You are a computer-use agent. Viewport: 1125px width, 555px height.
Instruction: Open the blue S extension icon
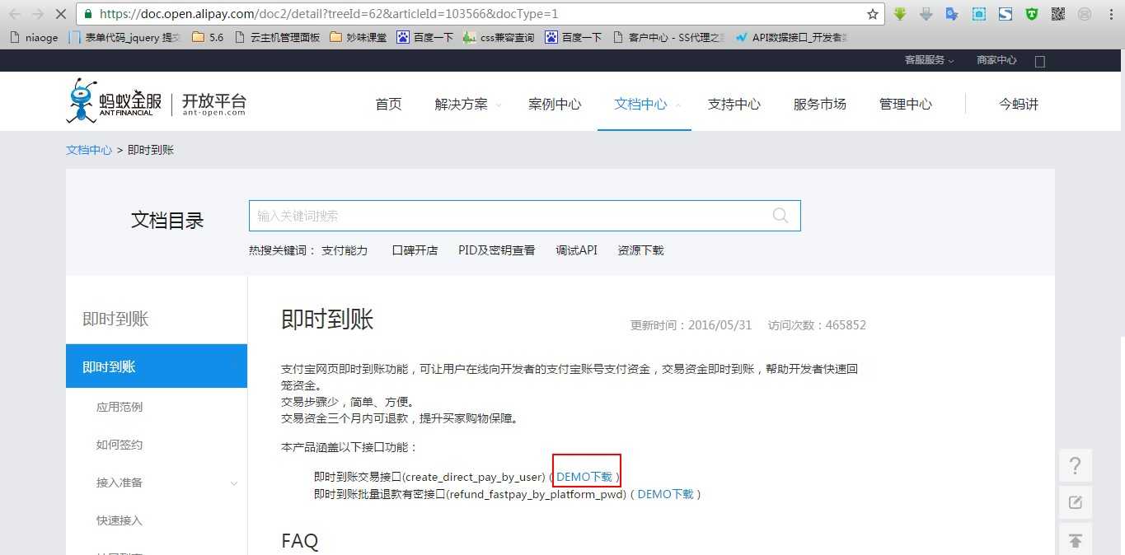[1005, 14]
